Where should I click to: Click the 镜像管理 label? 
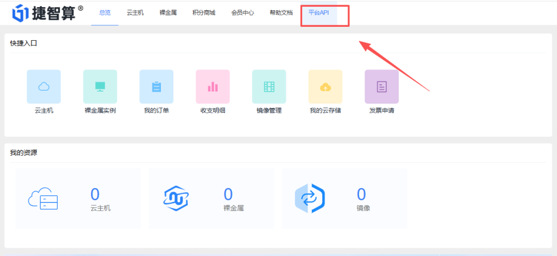tap(269, 111)
